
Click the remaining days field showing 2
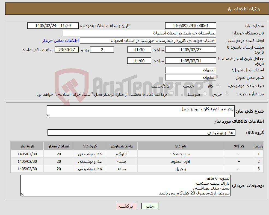pos(102,50)
